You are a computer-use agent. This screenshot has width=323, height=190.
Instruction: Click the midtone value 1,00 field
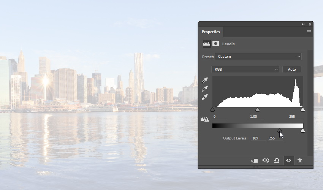(x=256, y=117)
